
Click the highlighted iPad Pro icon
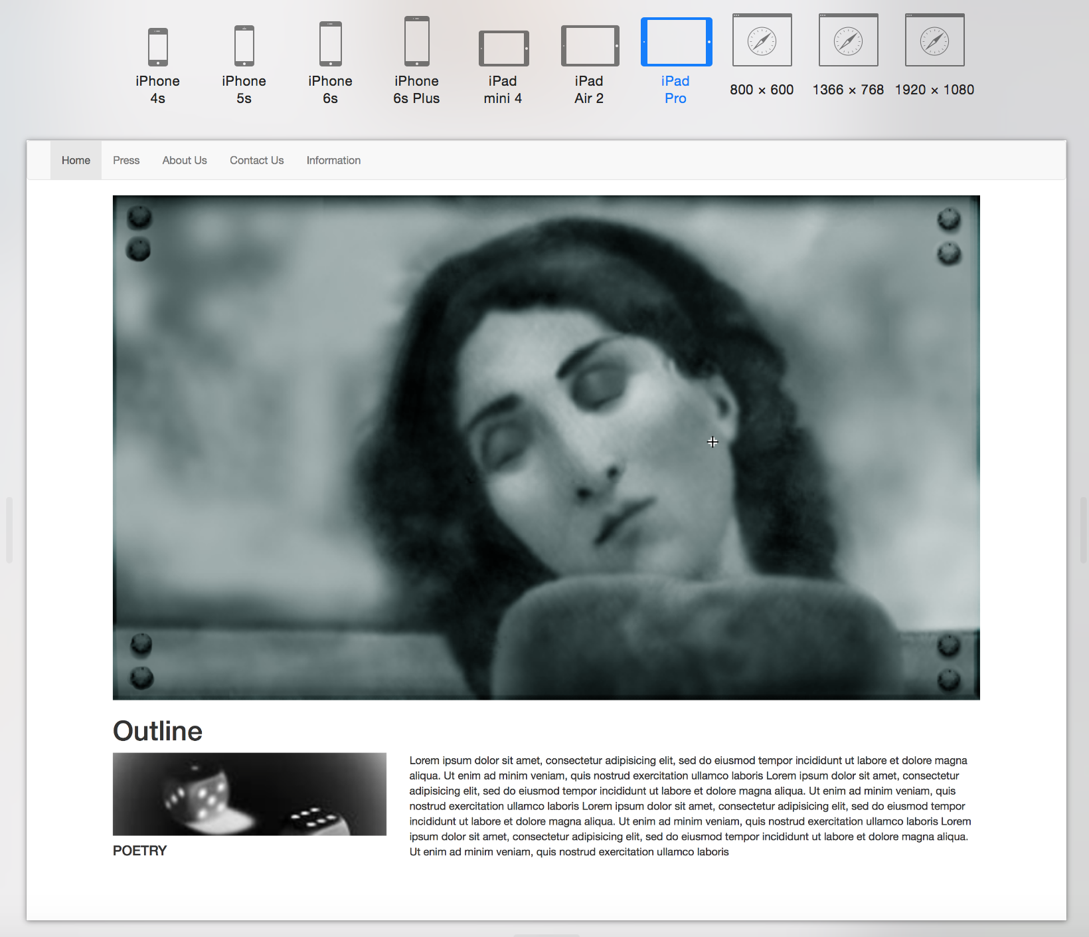coord(676,43)
